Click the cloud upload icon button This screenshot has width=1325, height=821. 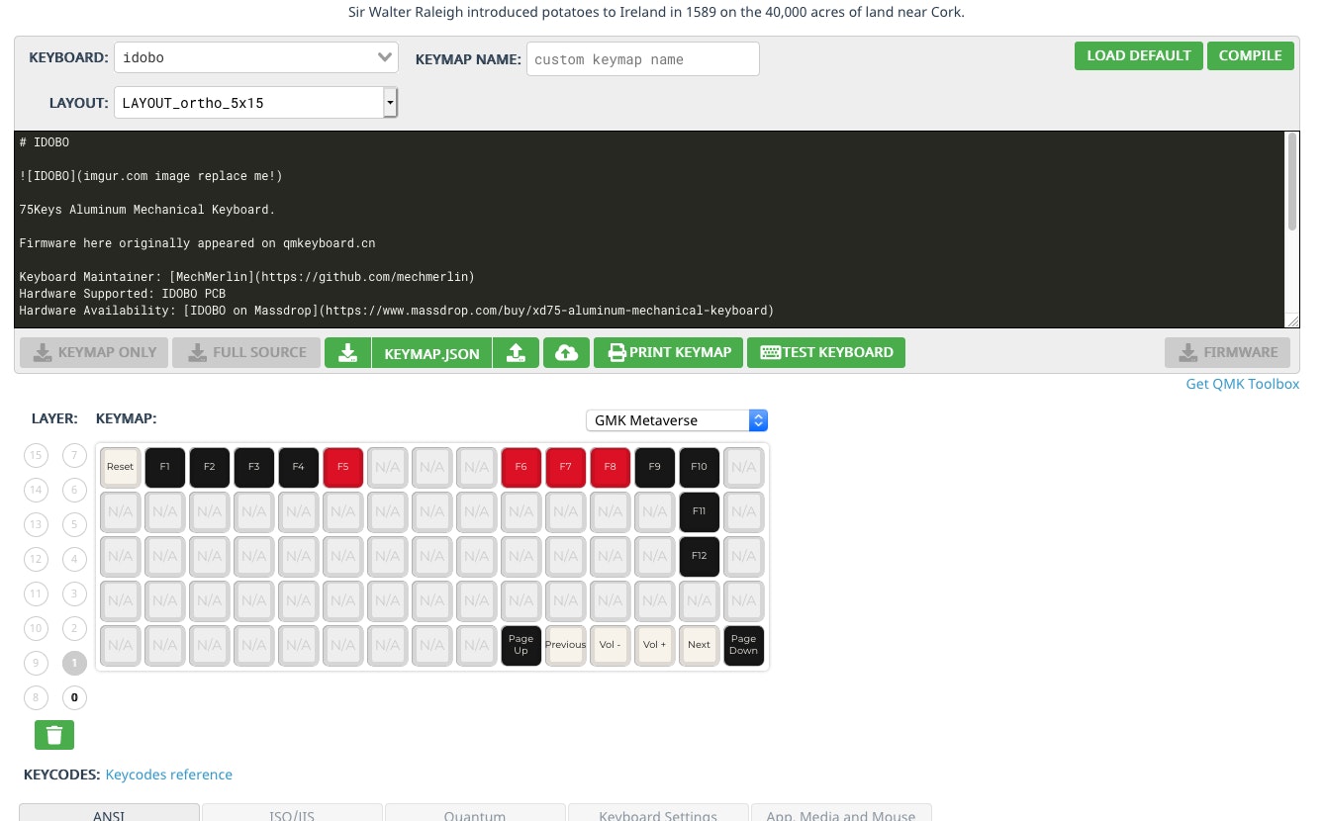[x=566, y=353]
